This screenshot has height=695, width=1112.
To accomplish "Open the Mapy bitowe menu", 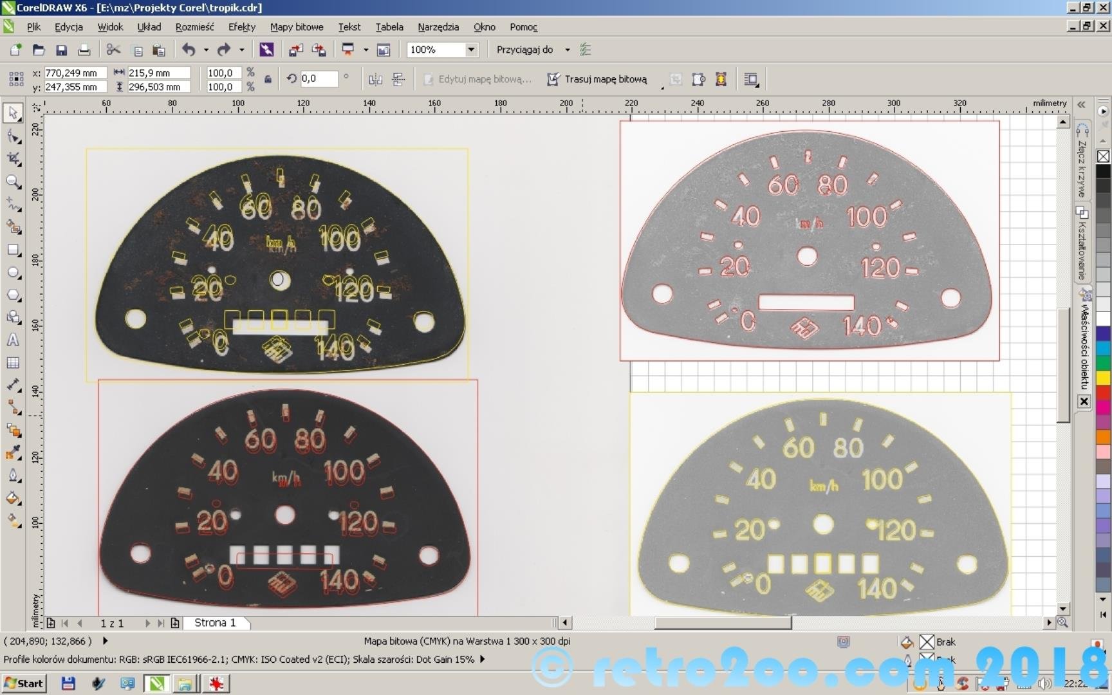I will pyautogui.click(x=296, y=27).
